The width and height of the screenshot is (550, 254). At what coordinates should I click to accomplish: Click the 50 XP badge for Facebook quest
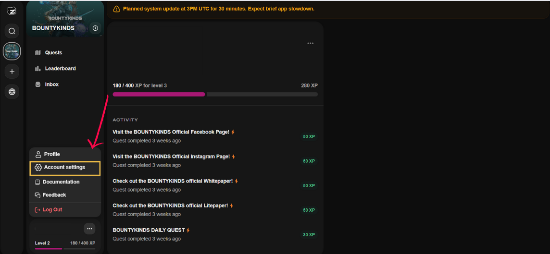click(309, 137)
